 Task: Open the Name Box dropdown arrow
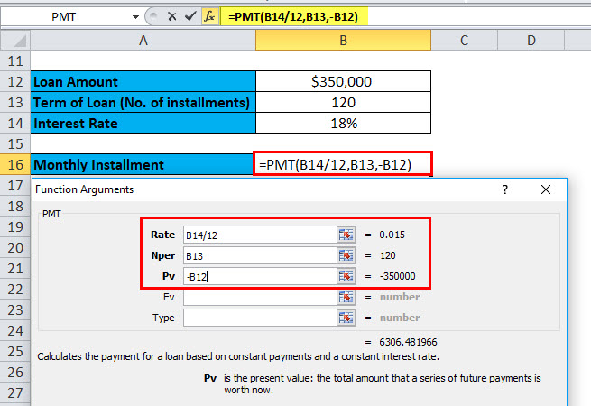[135, 16]
